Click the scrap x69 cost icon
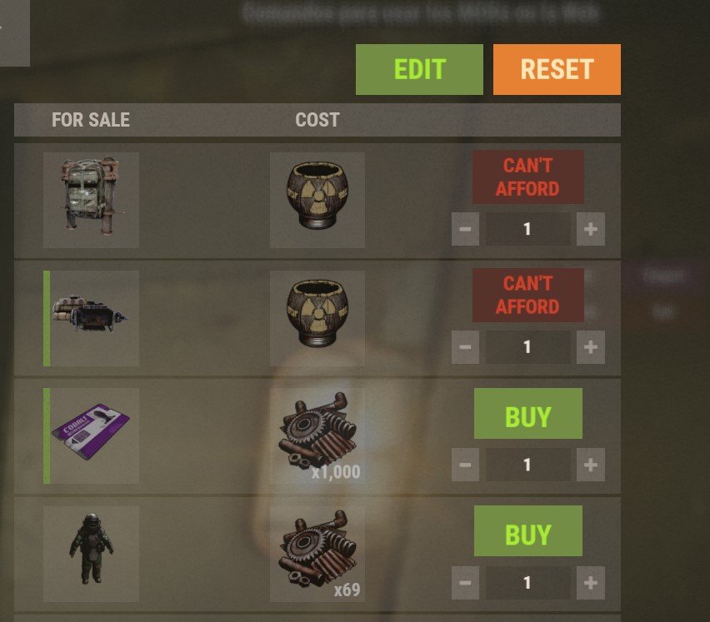710x622 pixels. [317, 554]
